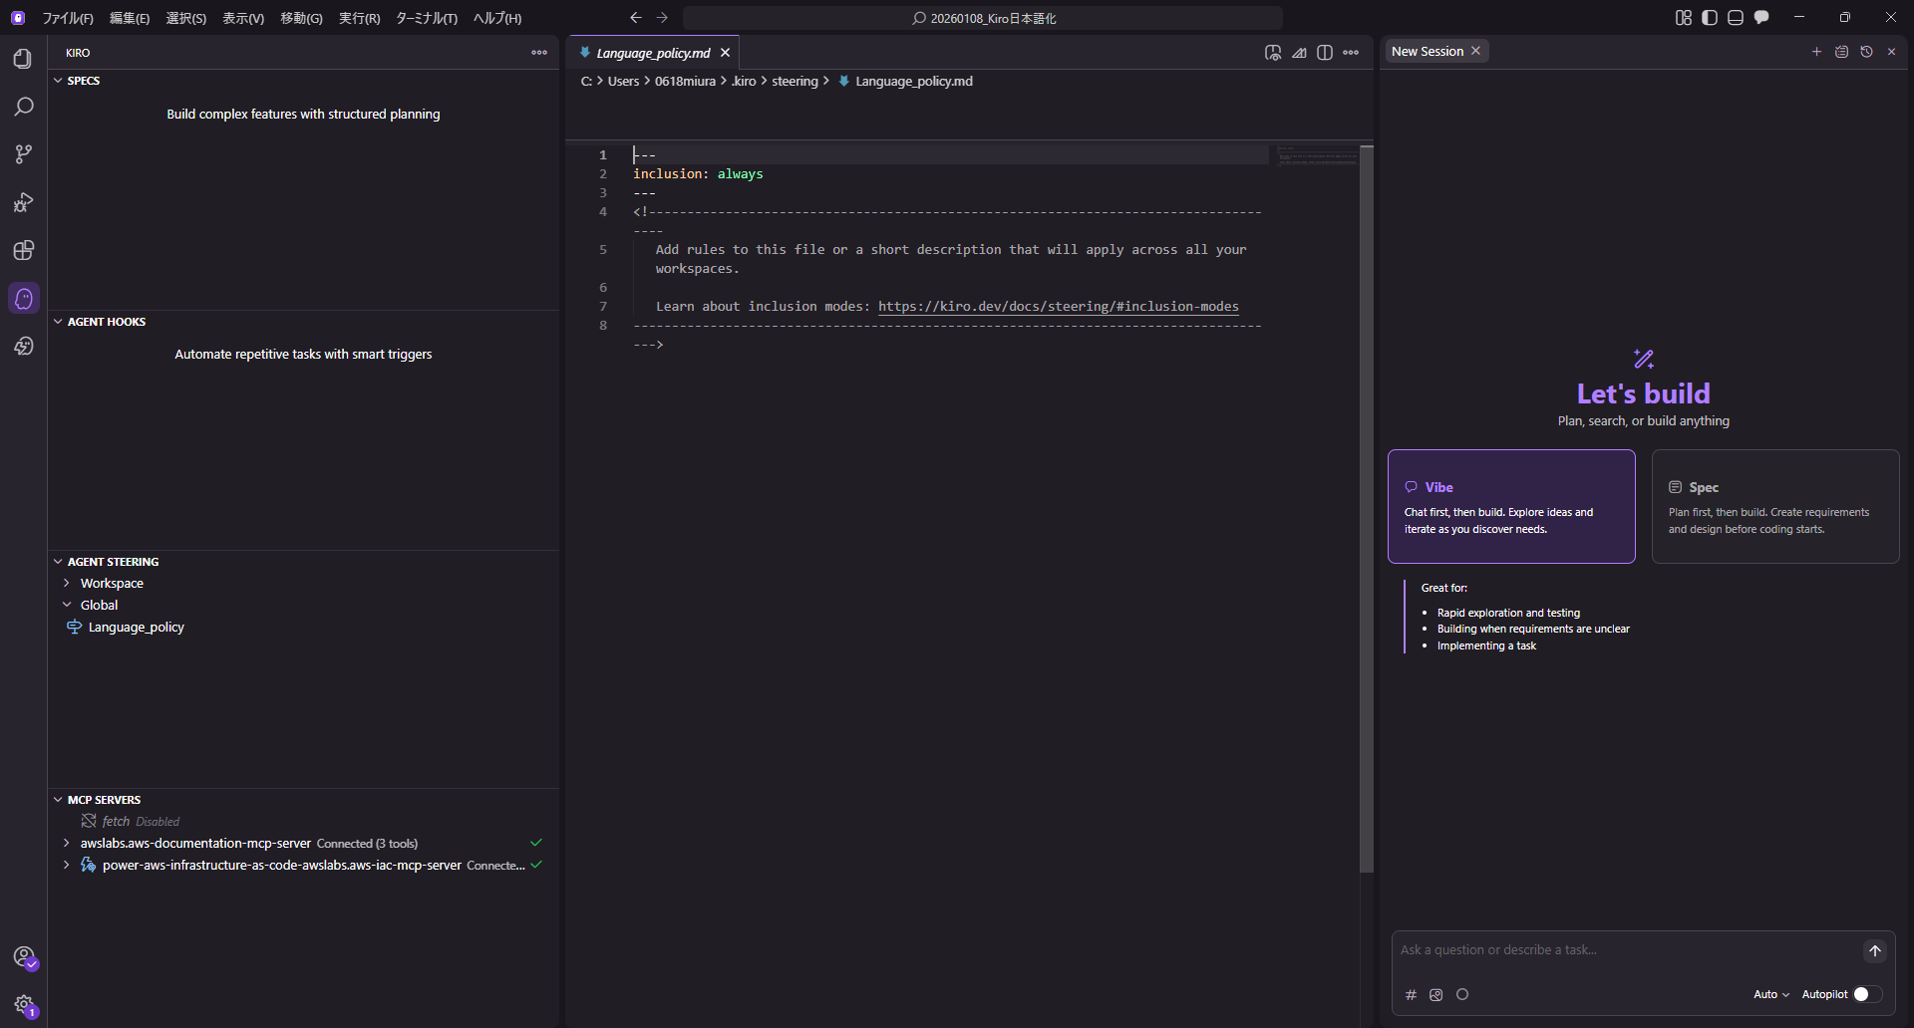Open Source Control view in activity bar
The width and height of the screenshot is (1914, 1028).
pos(23,154)
